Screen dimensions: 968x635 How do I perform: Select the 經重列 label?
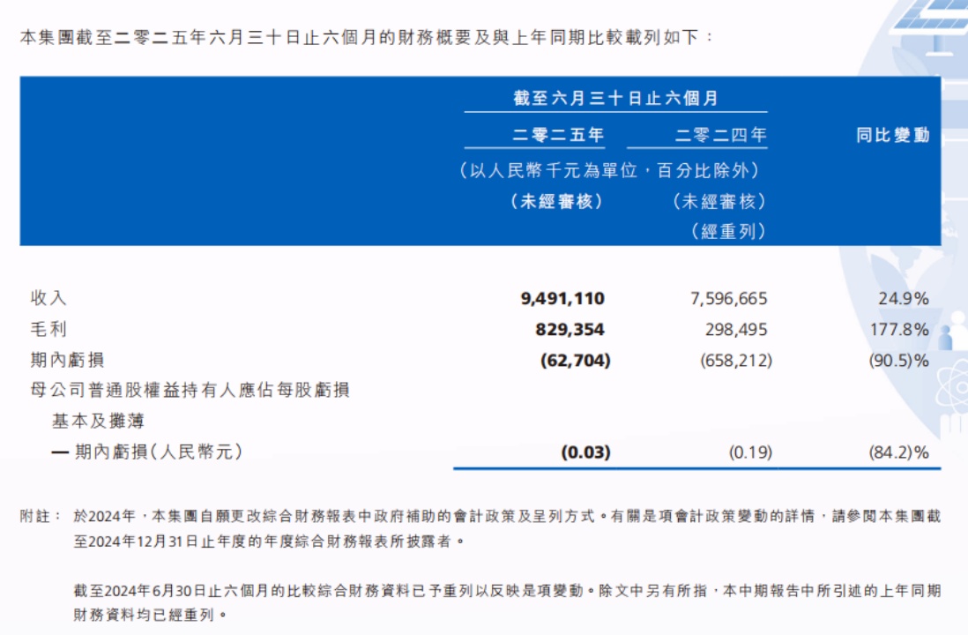point(728,232)
